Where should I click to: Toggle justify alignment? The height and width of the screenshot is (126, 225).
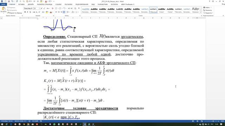64,12
